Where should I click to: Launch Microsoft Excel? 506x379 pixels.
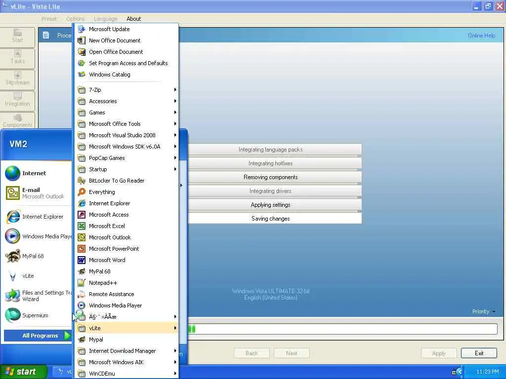point(126,226)
